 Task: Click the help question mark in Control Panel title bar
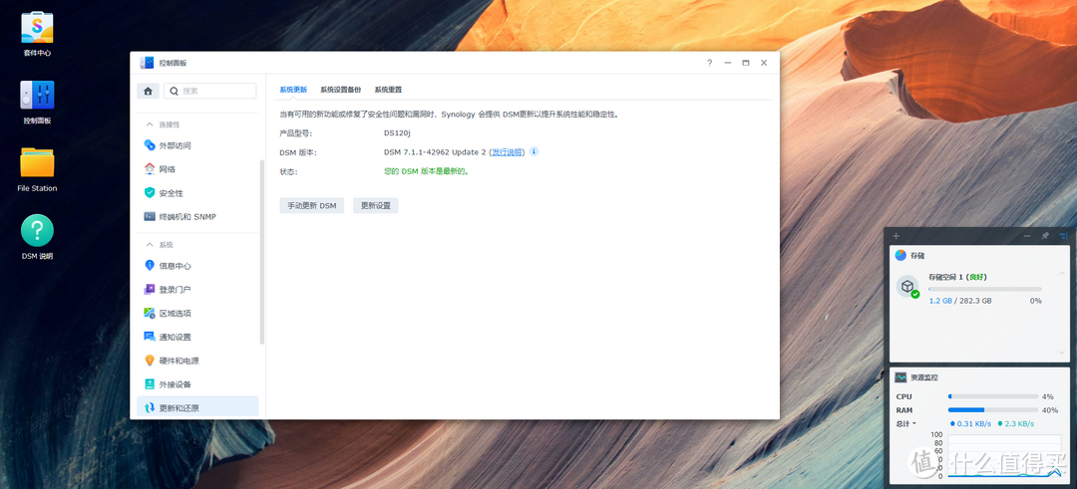click(x=710, y=63)
